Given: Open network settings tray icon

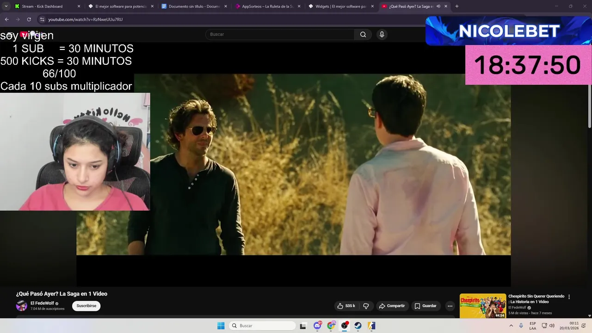Looking at the screenshot, I should (x=544, y=326).
